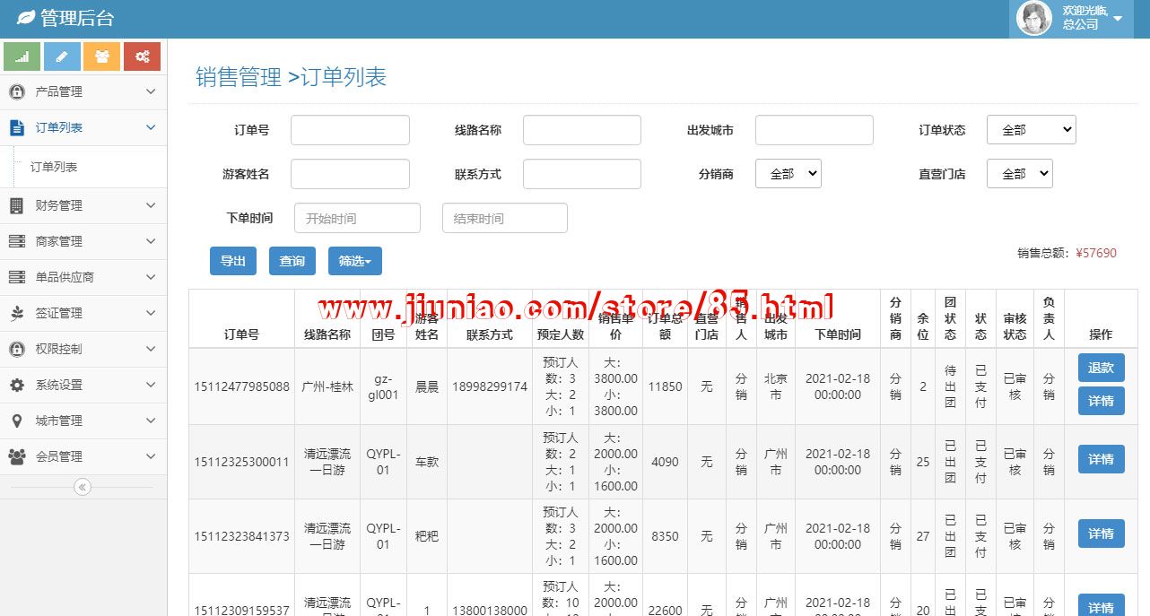Click the map pin icon beside 城市管理
The width and height of the screenshot is (1150, 616).
(16, 421)
